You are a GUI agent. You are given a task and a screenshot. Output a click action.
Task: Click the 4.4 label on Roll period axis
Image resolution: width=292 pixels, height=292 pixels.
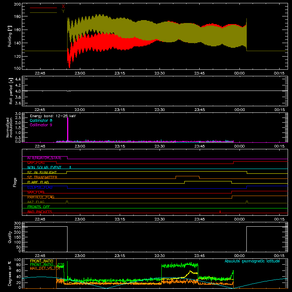coord(18,79)
